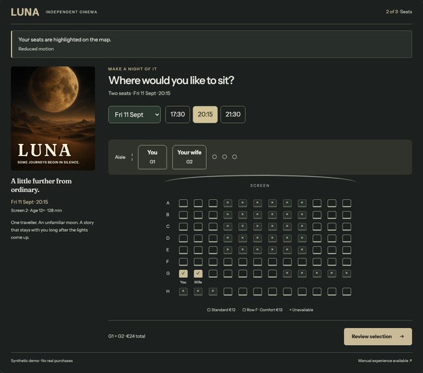The height and width of the screenshot is (373, 423).
Task: Deselect the checked seat G2 labeled Wife
Action: [198, 273]
